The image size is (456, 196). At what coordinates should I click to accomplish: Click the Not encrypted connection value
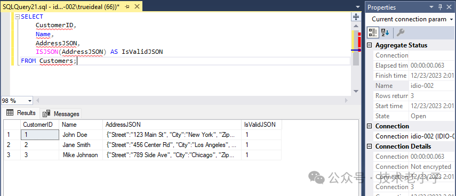point(431,167)
